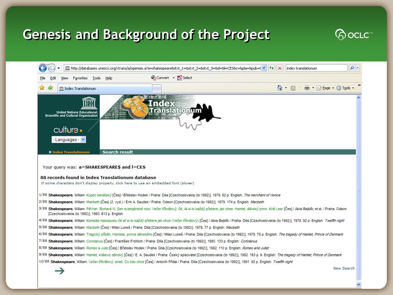393x295 pixels.
Task: Click the browser Back arrow button
Action: pyautogui.click(x=43, y=68)
